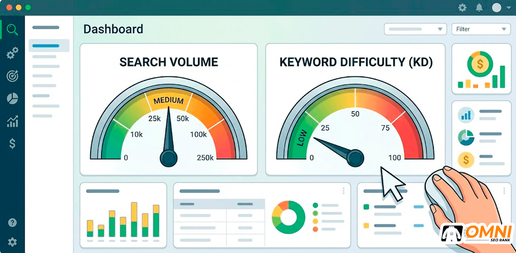Screen dimensions: 516x253
Task: Open the user avatar in top bar
Action: (497, 7)
